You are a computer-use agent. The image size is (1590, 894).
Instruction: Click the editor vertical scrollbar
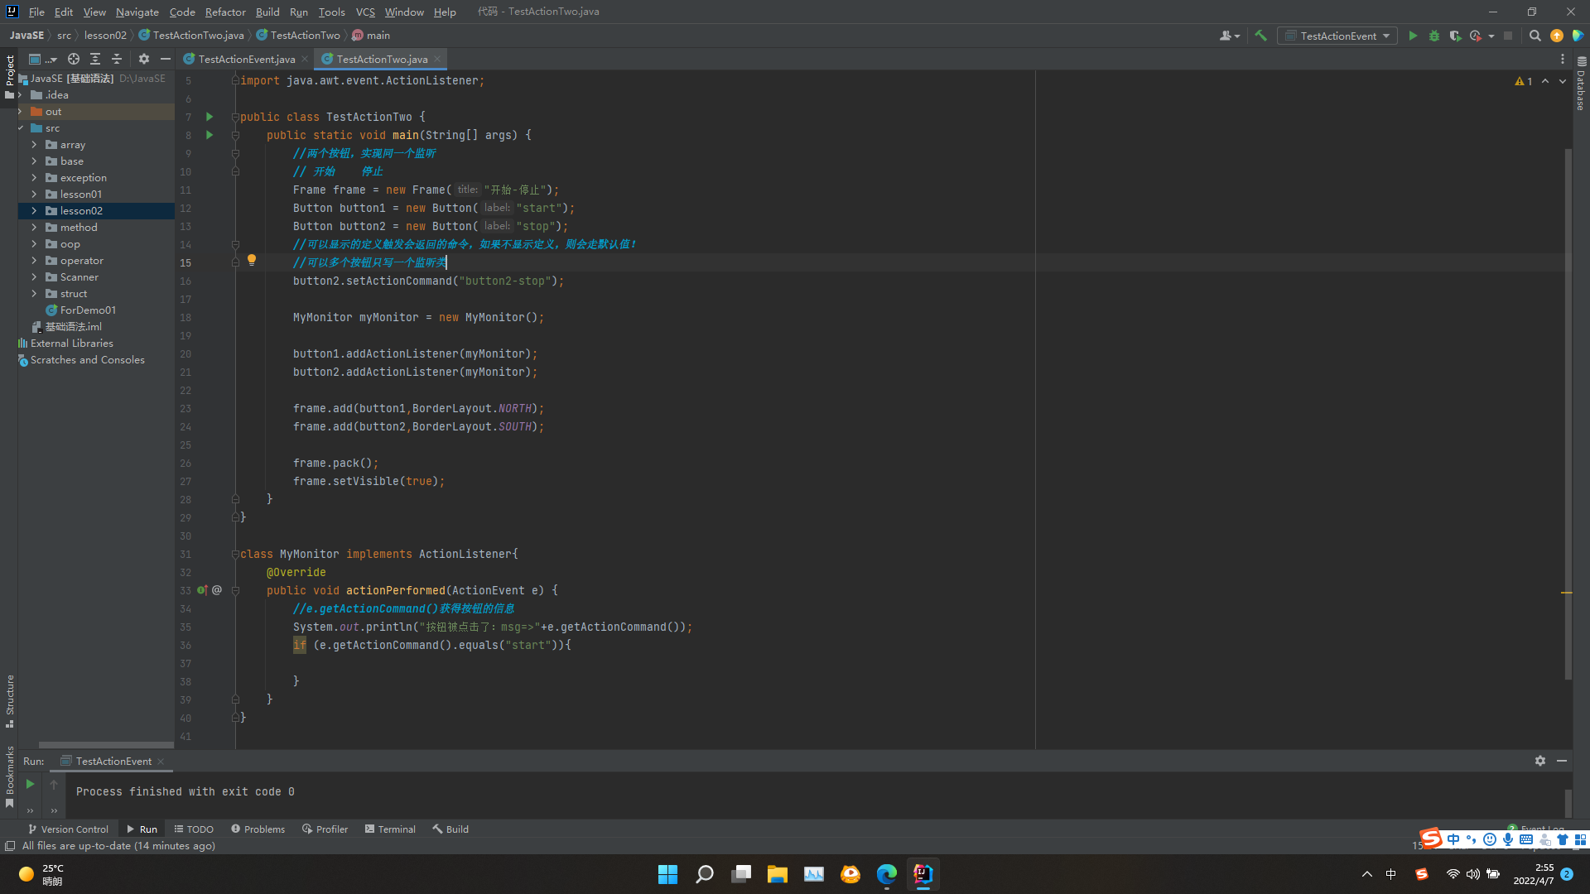pos(1568,414)
